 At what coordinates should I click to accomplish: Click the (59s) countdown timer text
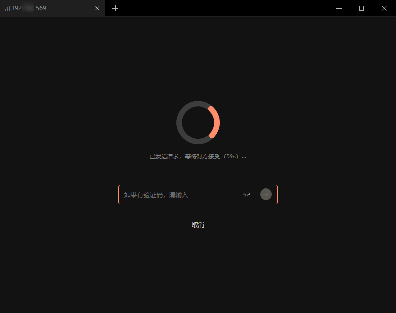pyautogui.click(x=231, y=156)
